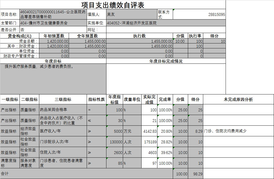Click the 门诊患者、住院患者满意度 cell

point(63,163)
